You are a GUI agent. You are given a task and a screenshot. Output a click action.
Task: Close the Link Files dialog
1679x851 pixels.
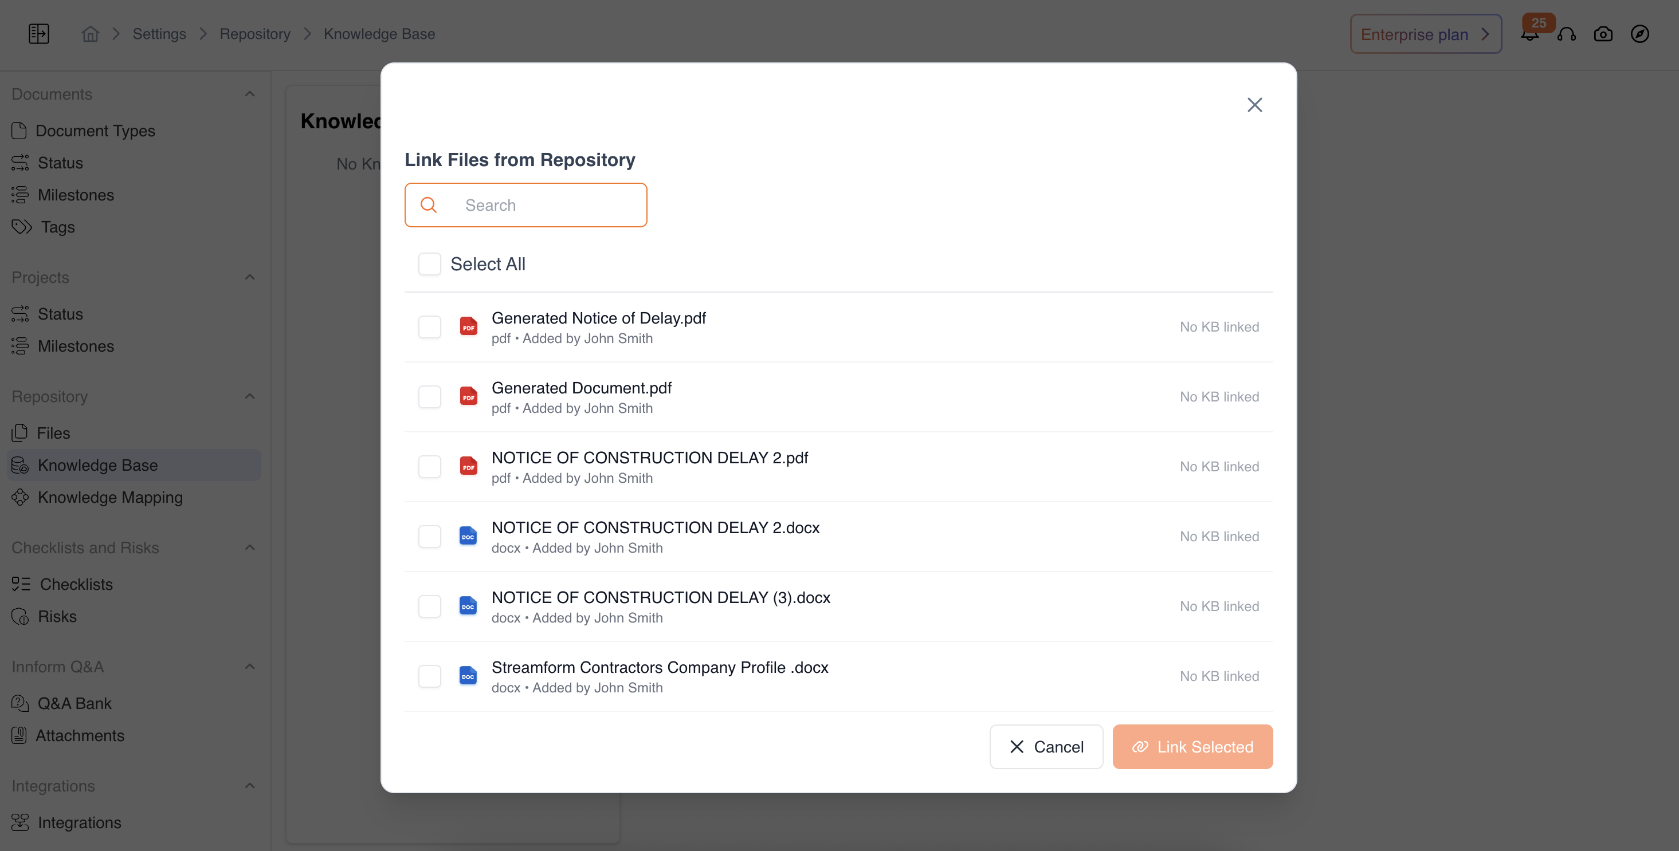click(x=1254, y=105)
